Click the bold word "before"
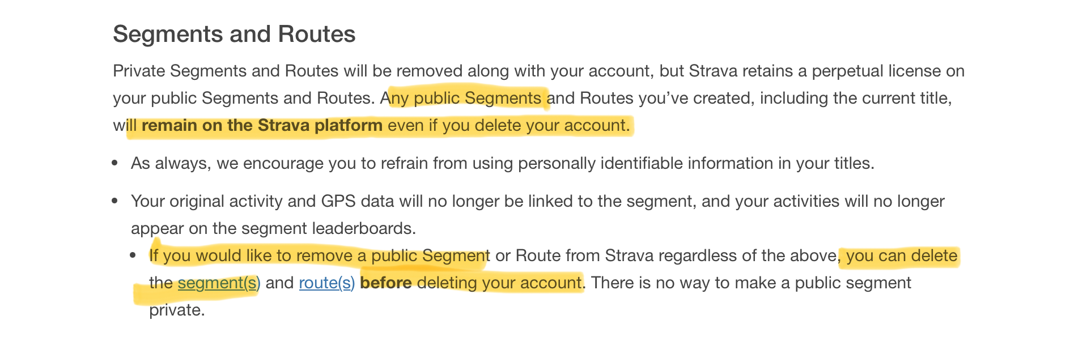This screenshot has width=1074, height=341. click(386, 283)
